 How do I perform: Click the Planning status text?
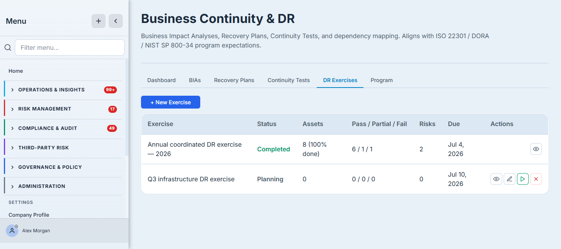270,179
